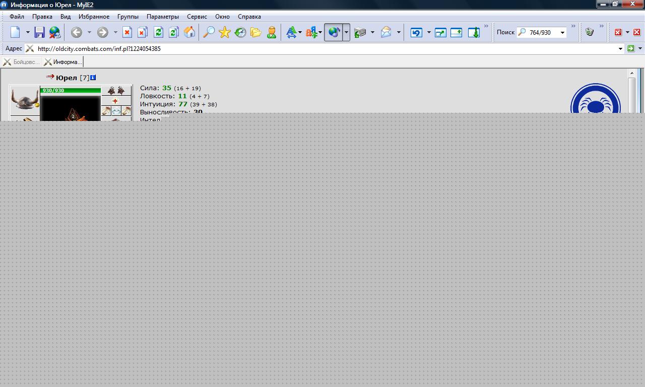Open the text encoding icon
This screenshot has height=387, width=645.
pyautogui.click(x=311, y=32)
